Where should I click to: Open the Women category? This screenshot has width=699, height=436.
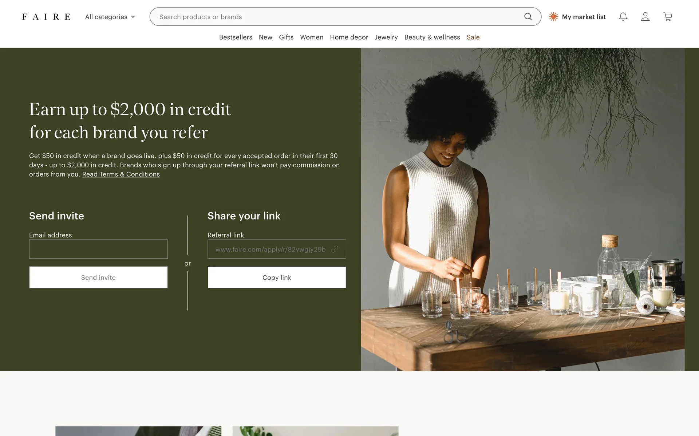pyautogui.click(x=312, y=37)
